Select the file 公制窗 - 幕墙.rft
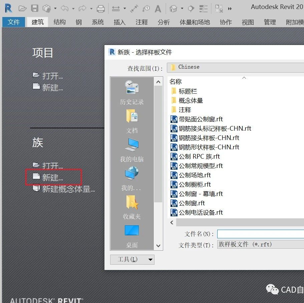304x303 pixels. click(x=197, y=194)
